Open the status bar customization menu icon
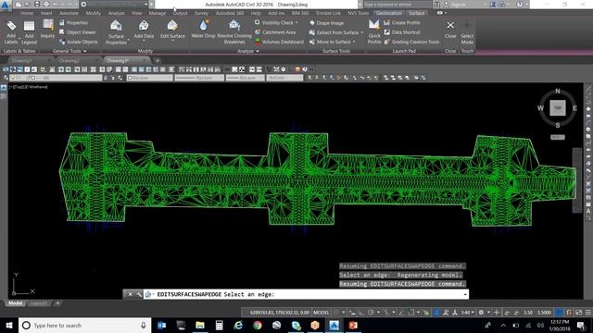This screenshot has width=593, height=333. (588, 313)
